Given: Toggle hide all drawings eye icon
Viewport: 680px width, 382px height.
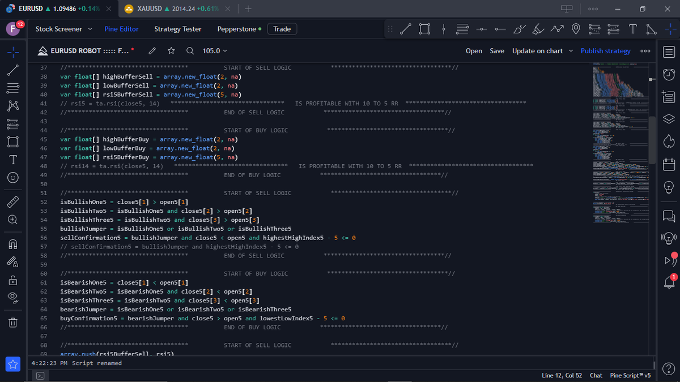Looking at the screenshot, I should coord(14,298).
